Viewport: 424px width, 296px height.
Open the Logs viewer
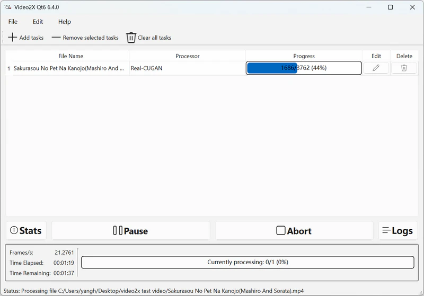click(x=397, y=231)
